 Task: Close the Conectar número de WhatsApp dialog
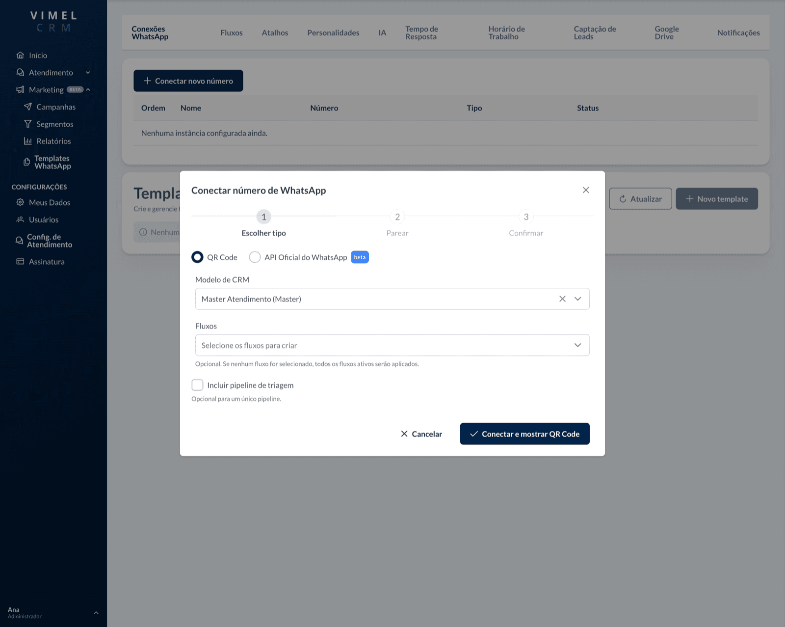586,190
